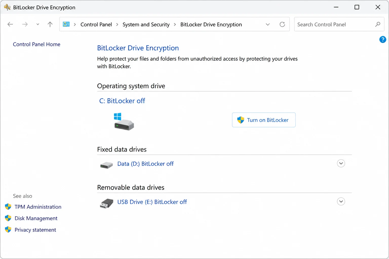
Task: Open TPM Administration link
Action: click(x=38, y=207)
